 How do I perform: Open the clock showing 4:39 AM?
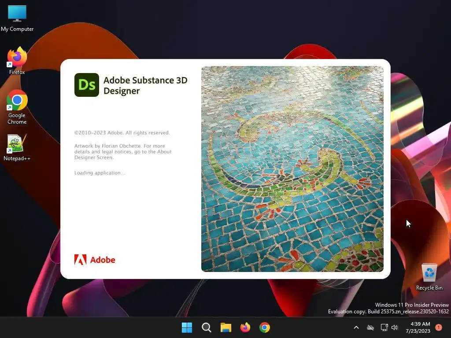[x=418, y=327]
